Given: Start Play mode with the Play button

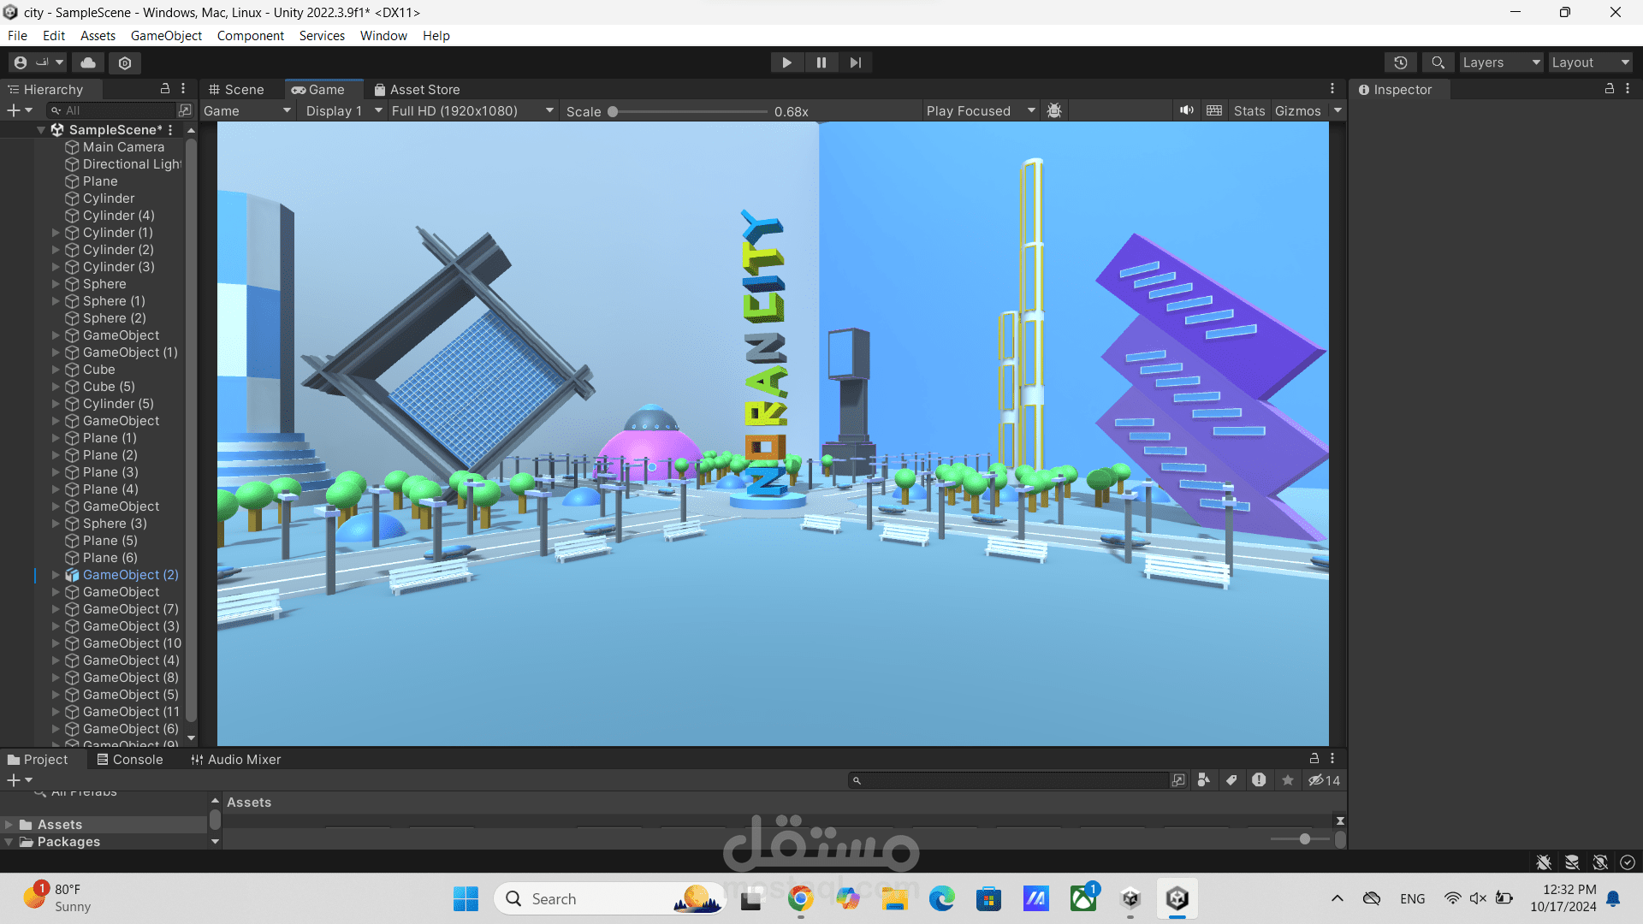Looking at the screenshot, I should tap(786, 62).
